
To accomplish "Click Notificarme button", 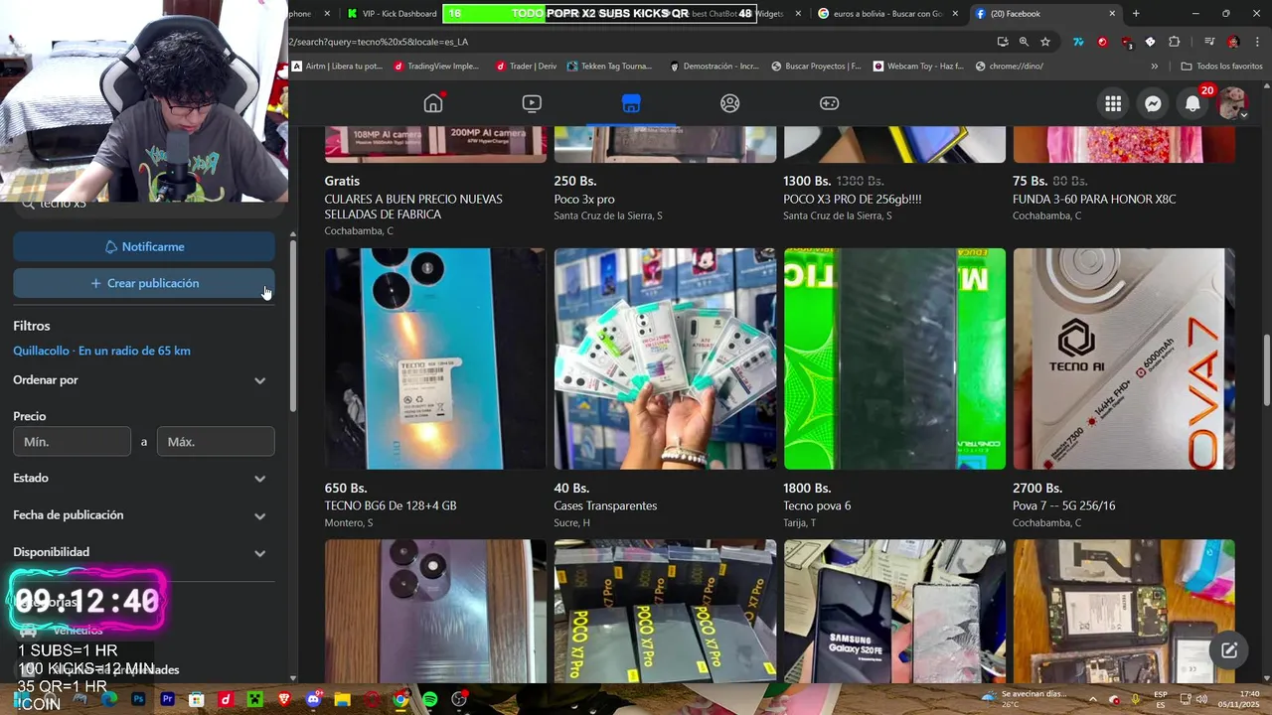I will coord(144,246).
